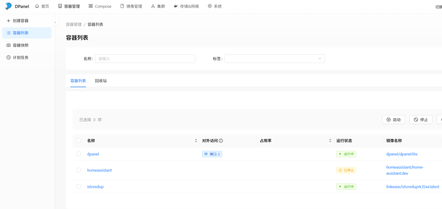Select the dpanel container checkbox

(x=79, y=154)
